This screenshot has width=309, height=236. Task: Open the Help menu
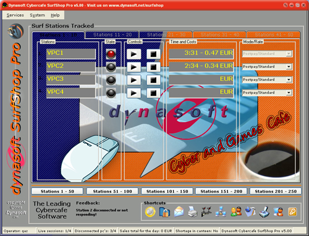55,15
